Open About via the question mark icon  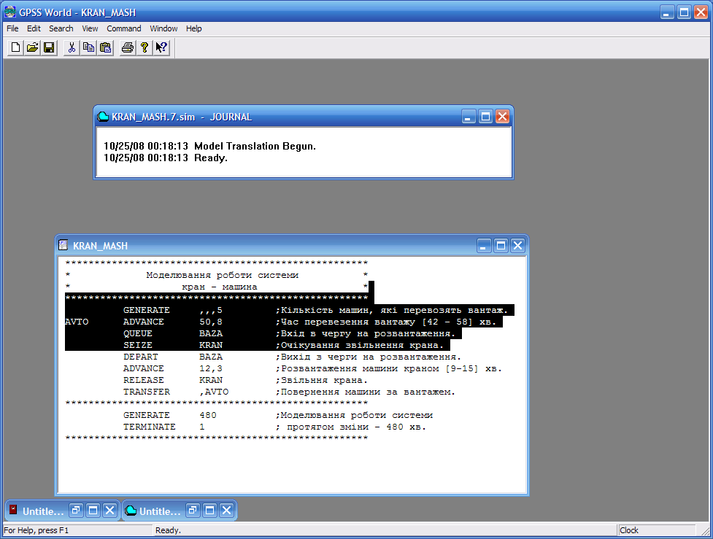click(144, 47)
